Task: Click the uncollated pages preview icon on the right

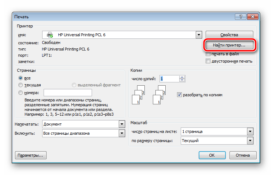Action: [x=159, y=95]
